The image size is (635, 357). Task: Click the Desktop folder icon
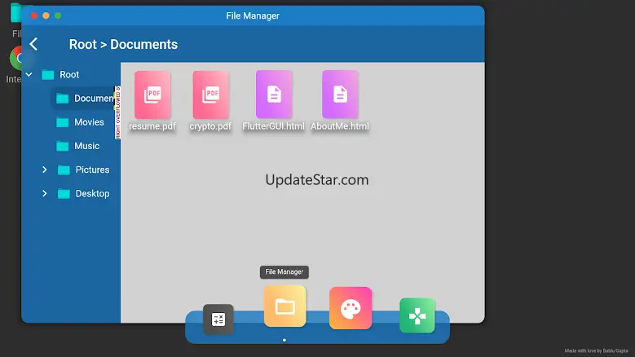click(x=64, y=194)
